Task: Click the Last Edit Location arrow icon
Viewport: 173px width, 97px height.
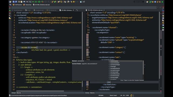Action: [x=71, y=2]
